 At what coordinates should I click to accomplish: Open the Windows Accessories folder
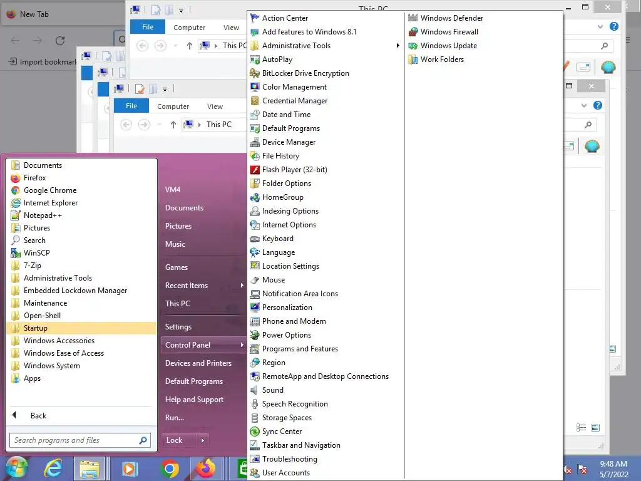tap(81, 341)
